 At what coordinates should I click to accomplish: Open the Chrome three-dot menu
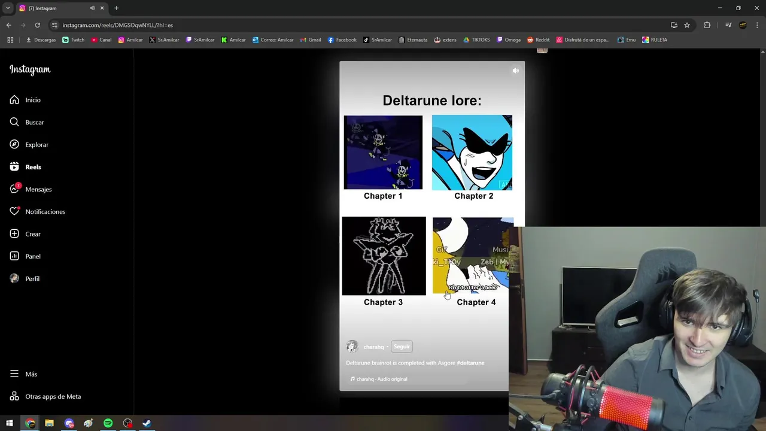pos(756,25)
